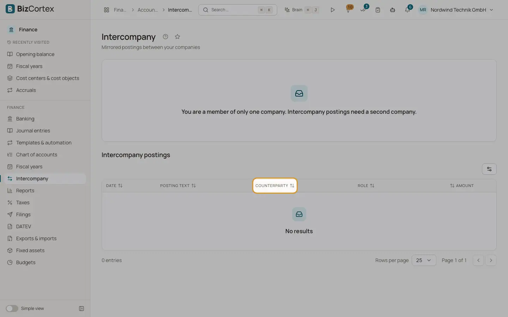Open the lightbulb tips with 10 badge
Viewport: 508px width, 317px height.
pos(349,10)
